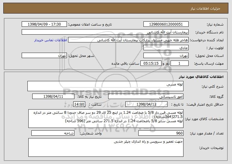Click the delivery city field تهران
This screenshot has height=164, width=232.
pyautogui.click(x=44, y=56)
